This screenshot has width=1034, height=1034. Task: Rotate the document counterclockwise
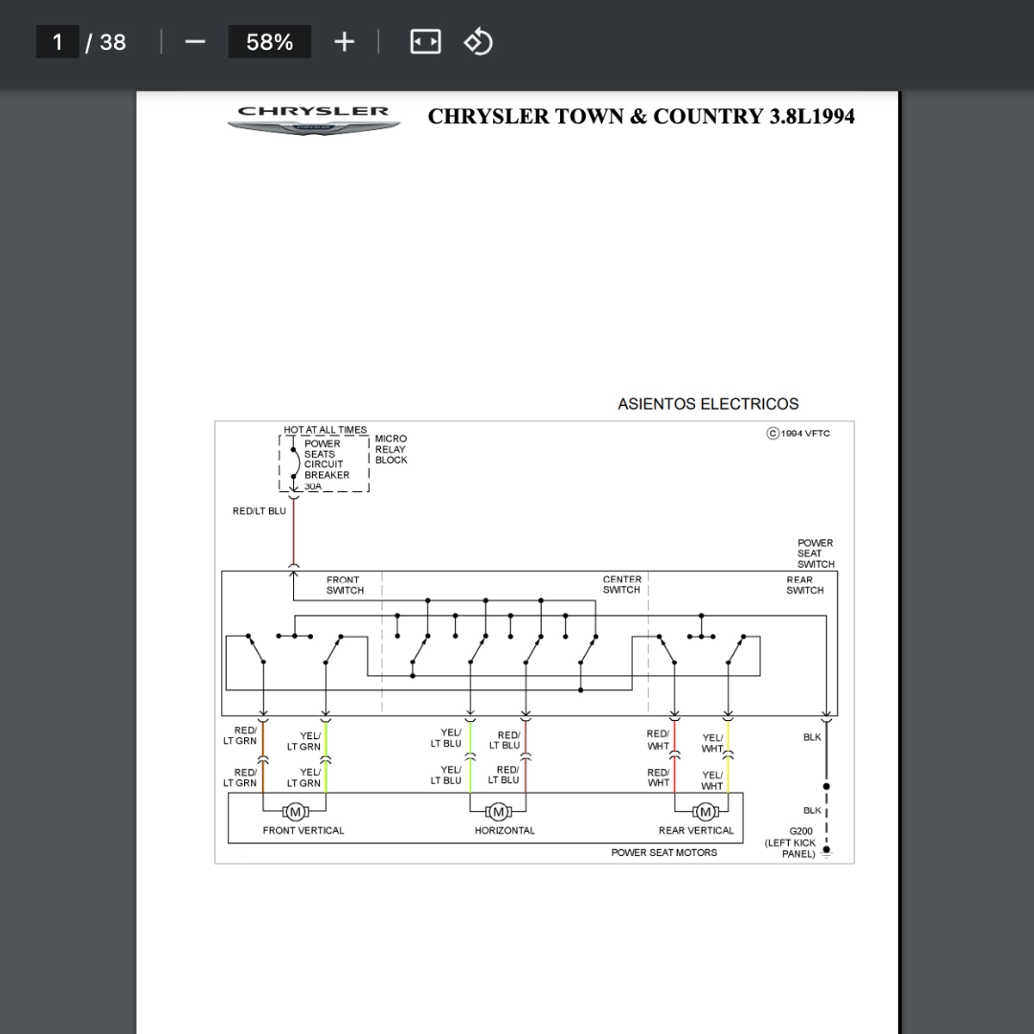[479, 41]
